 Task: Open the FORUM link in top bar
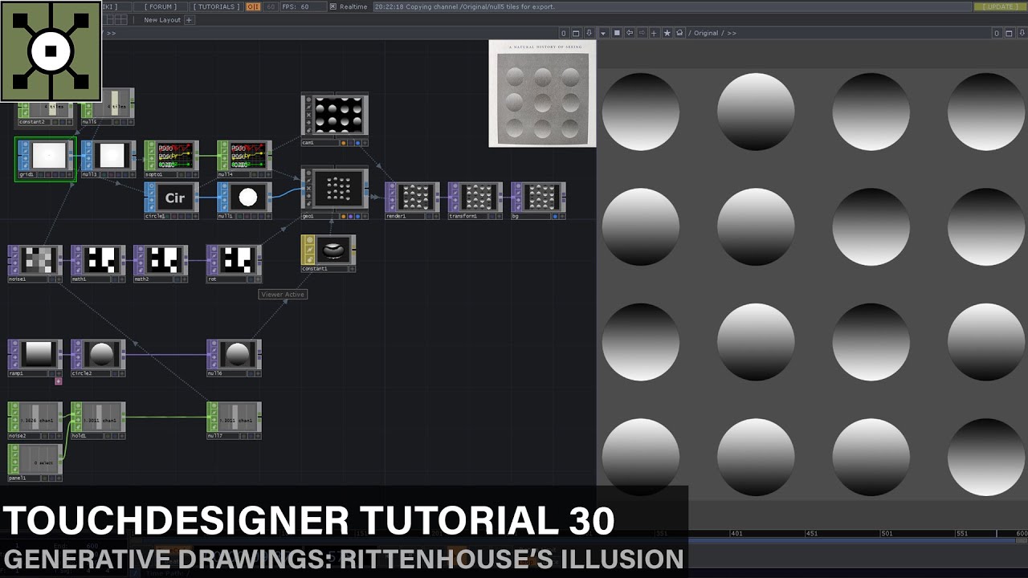click(161, 6)
